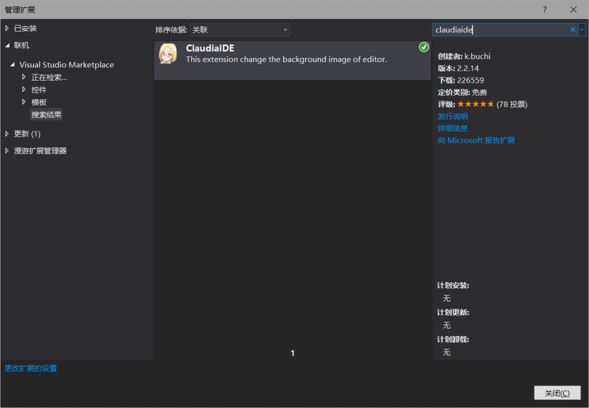Click the ClaudiaIDE extension avatar icon
The height and width of the screenshot is (408, 589).
167,54
